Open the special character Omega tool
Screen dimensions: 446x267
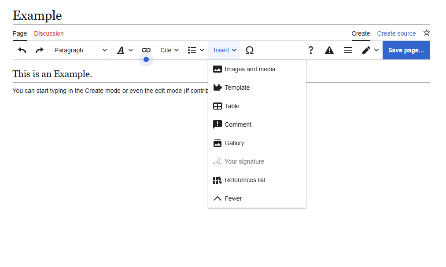pos(250,50)
